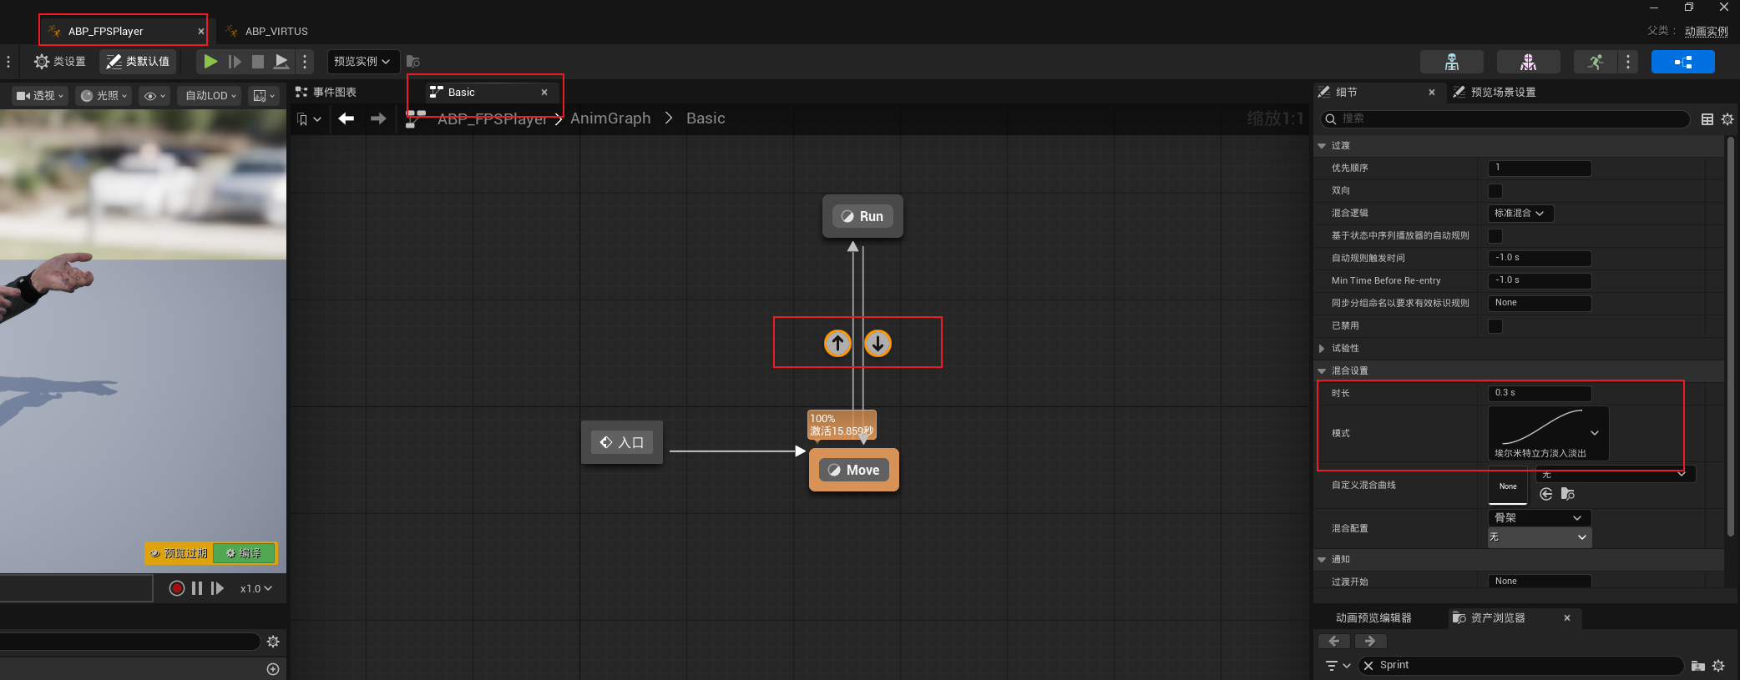Open the 事件图表 (Event Graph) tab
The width and height of the screenshot is (1740, 680).
pos(326,92)
